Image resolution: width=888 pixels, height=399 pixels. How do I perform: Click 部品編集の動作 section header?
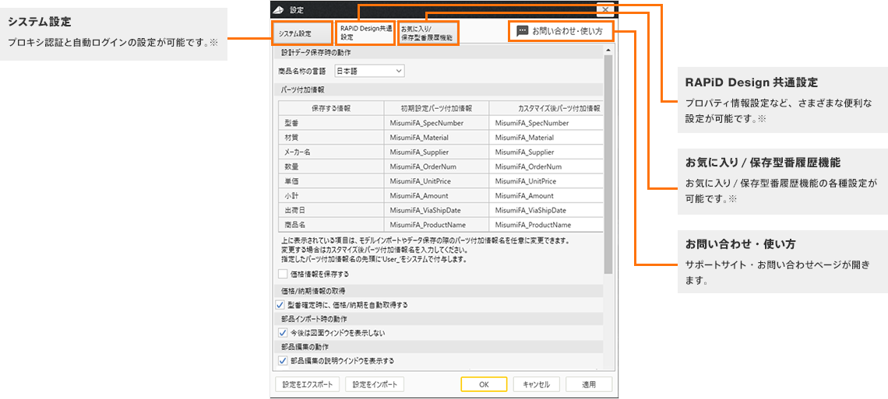(x=439, y=346)
